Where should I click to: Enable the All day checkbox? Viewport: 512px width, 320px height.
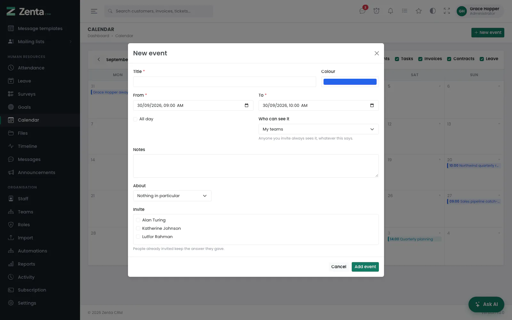tap(135, 119)
